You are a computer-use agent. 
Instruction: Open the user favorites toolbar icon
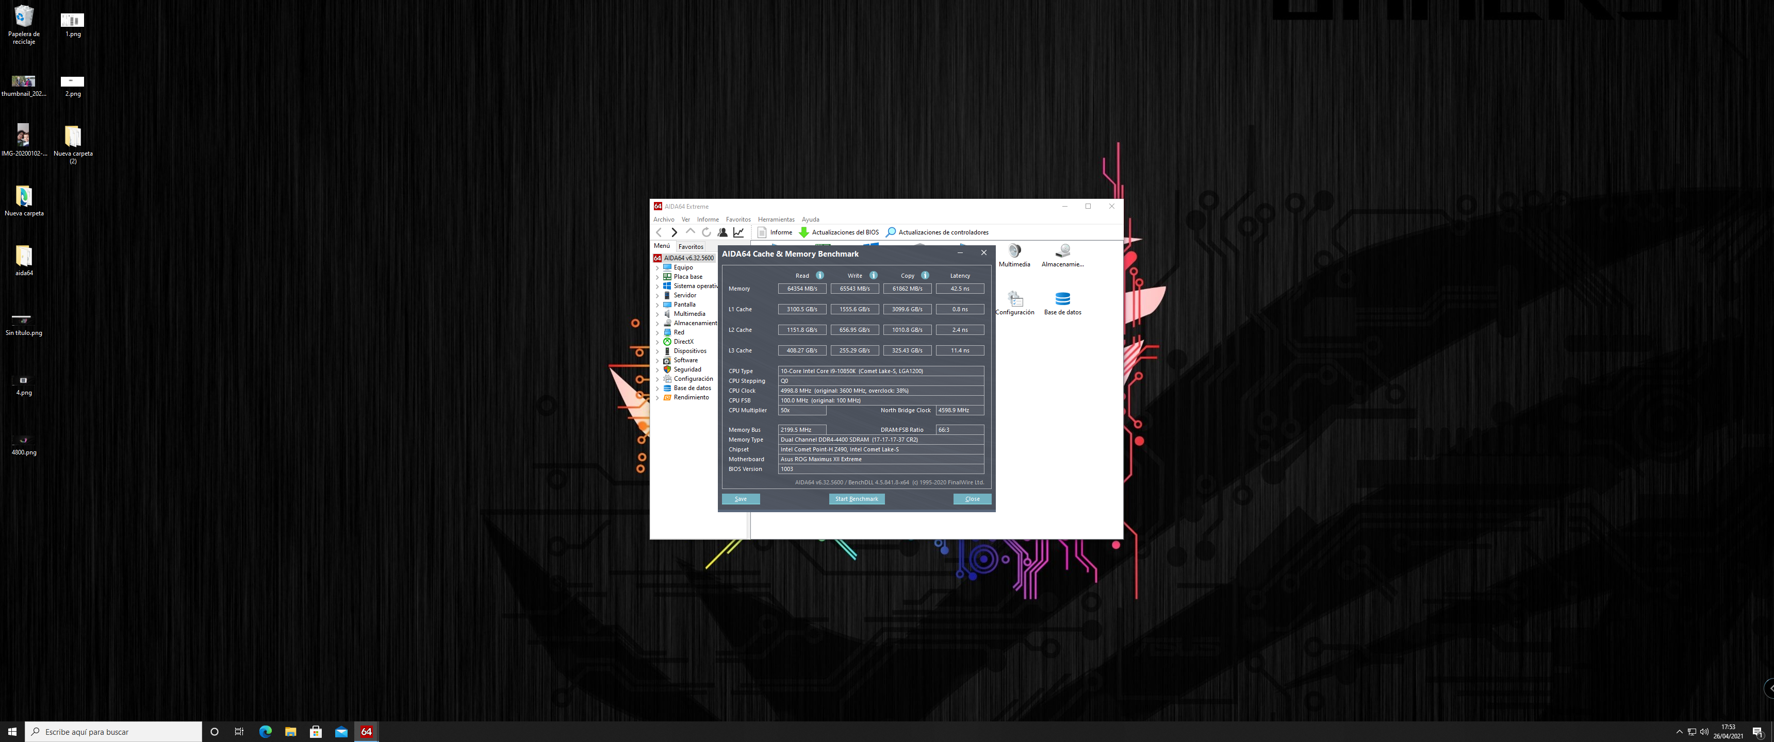722,232
